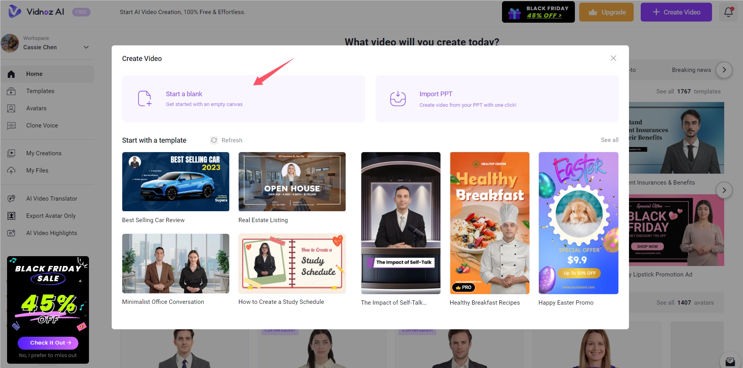Close the Create Video dialog

click(613, 58)
